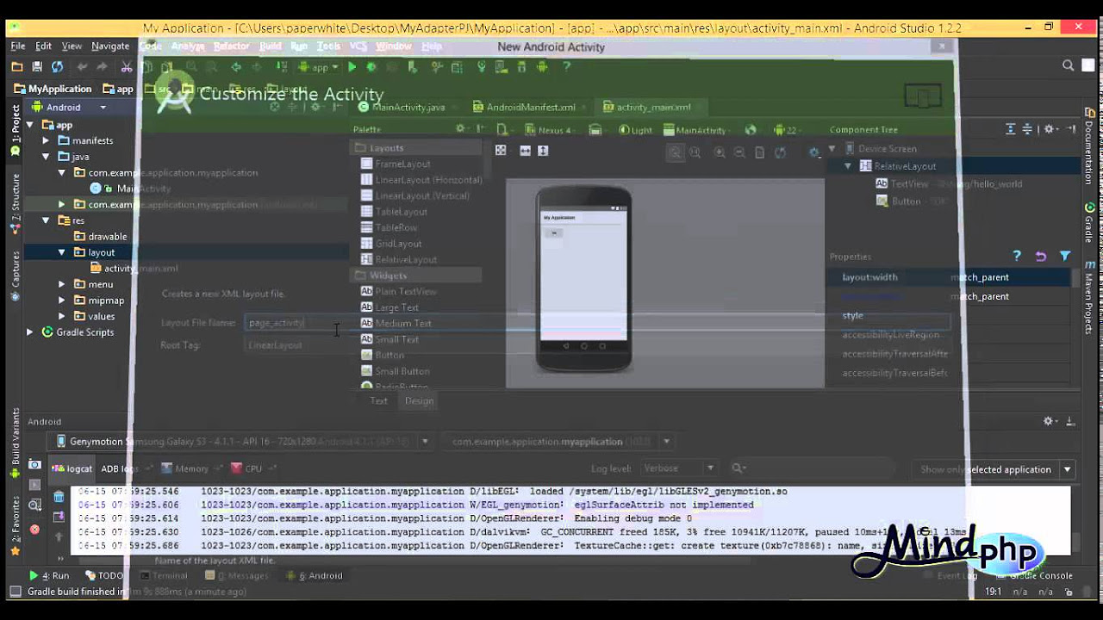This screenshot has width=1103, height=620.
Task: Open the Edit menu
Action: coord(43,46)
